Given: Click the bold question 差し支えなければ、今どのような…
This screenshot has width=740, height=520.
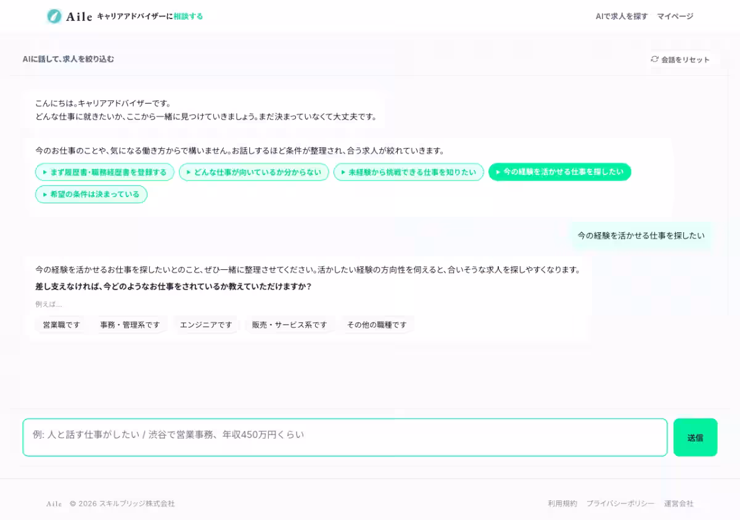Looking at the screenshot, I should [173, 286].
